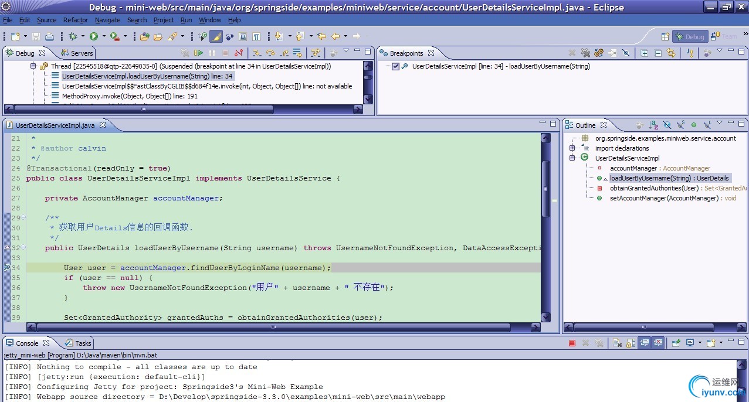Screen dimensions: 749x402
Task: Click Add Java Exception Breakpoint icon
Action: coord(690,53)
